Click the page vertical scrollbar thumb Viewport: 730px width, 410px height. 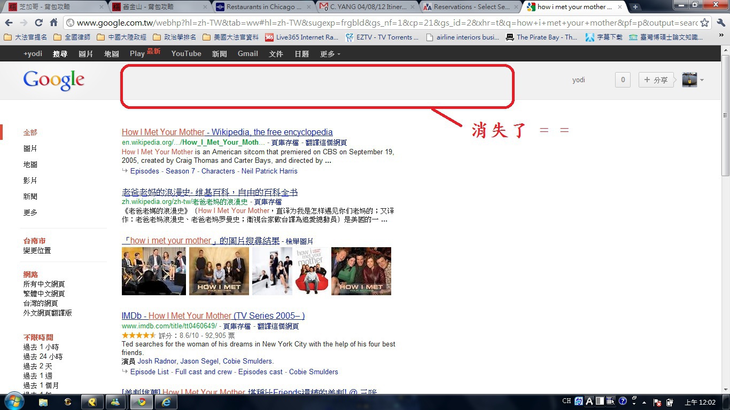(x=725, y=115)
